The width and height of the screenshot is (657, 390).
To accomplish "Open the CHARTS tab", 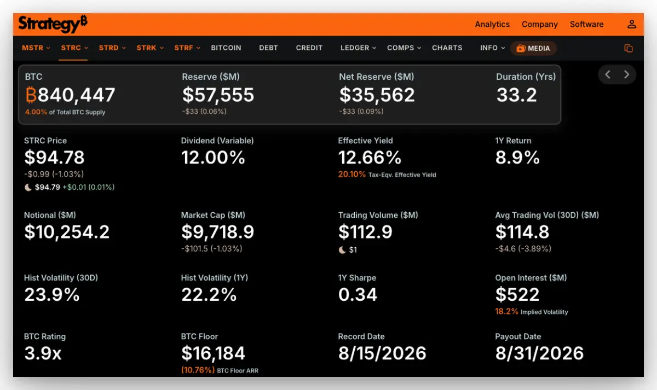I will tap(447, 48).
